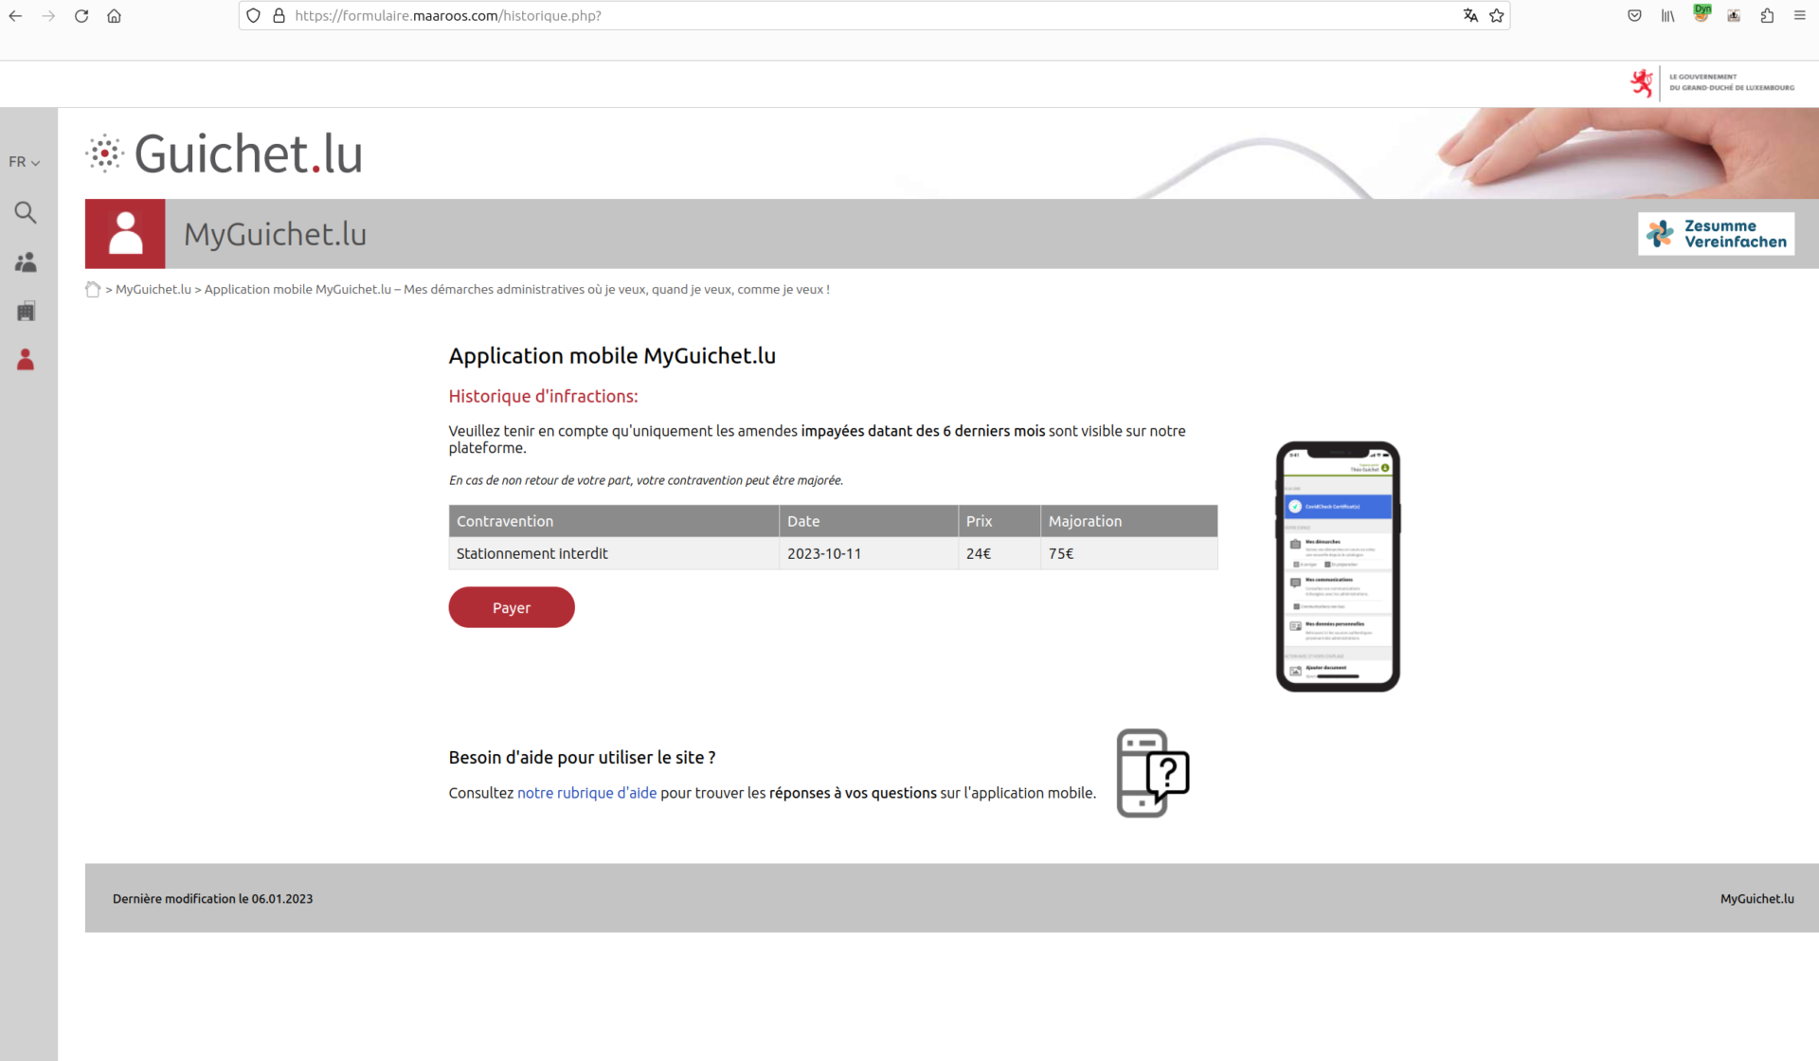1819x1061 pixels.
Task: Click the Dyn extension icon
Action: [x=1702, y=13]
